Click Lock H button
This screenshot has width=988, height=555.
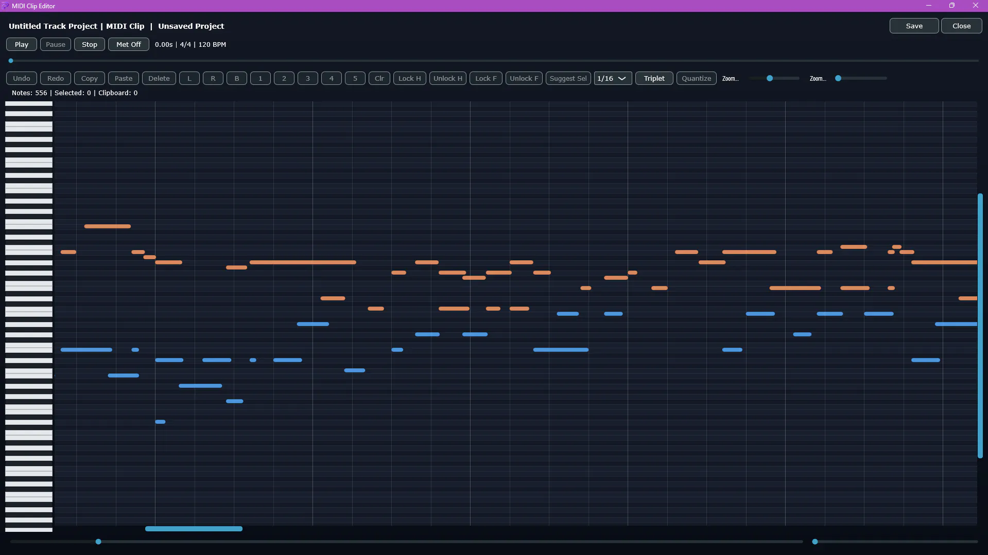[410, 78]
